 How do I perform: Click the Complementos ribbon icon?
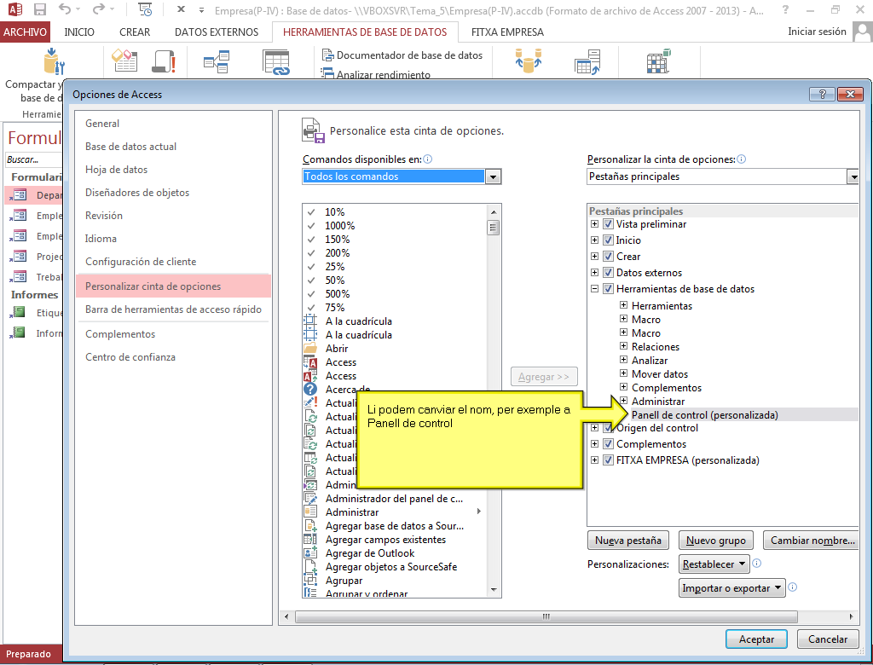point(659,61)
